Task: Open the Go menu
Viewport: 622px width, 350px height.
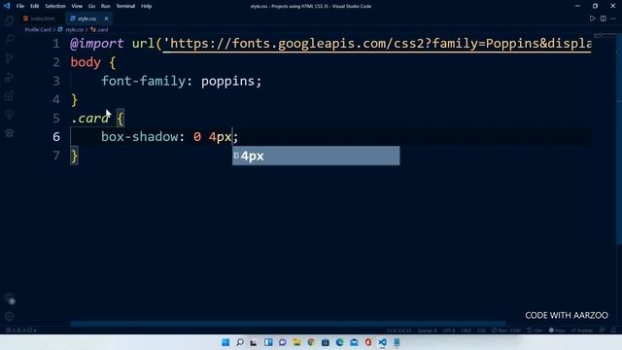Action: tap(91, 6)
